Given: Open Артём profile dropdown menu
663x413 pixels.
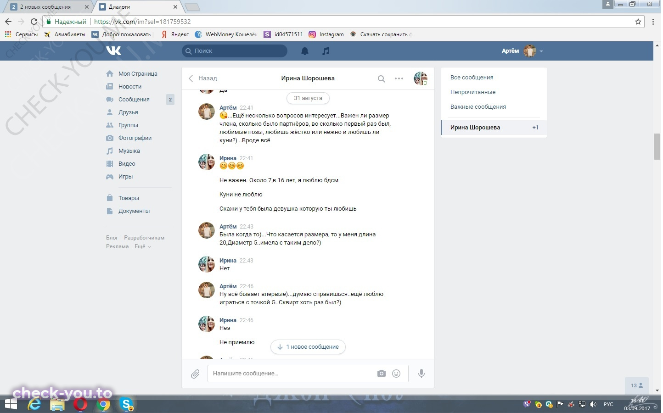Looking at the screenshot, I should [523, 51].
